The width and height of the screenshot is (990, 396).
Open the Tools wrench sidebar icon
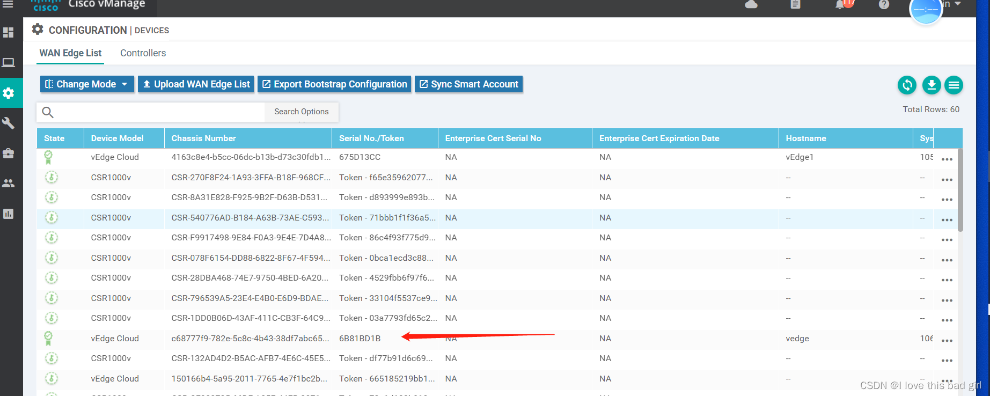click(x=8, y=123)
